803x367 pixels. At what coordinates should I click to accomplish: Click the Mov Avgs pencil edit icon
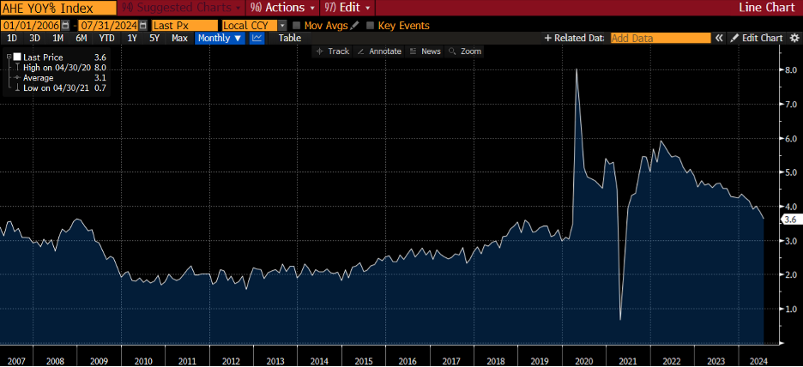[x=354, y=26]
